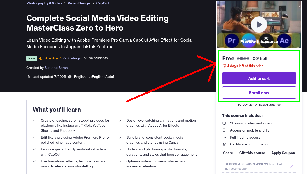Screen dimensions: 307x174
Task: Share this course
Action: pyautogui.click(x=228, y=153)
